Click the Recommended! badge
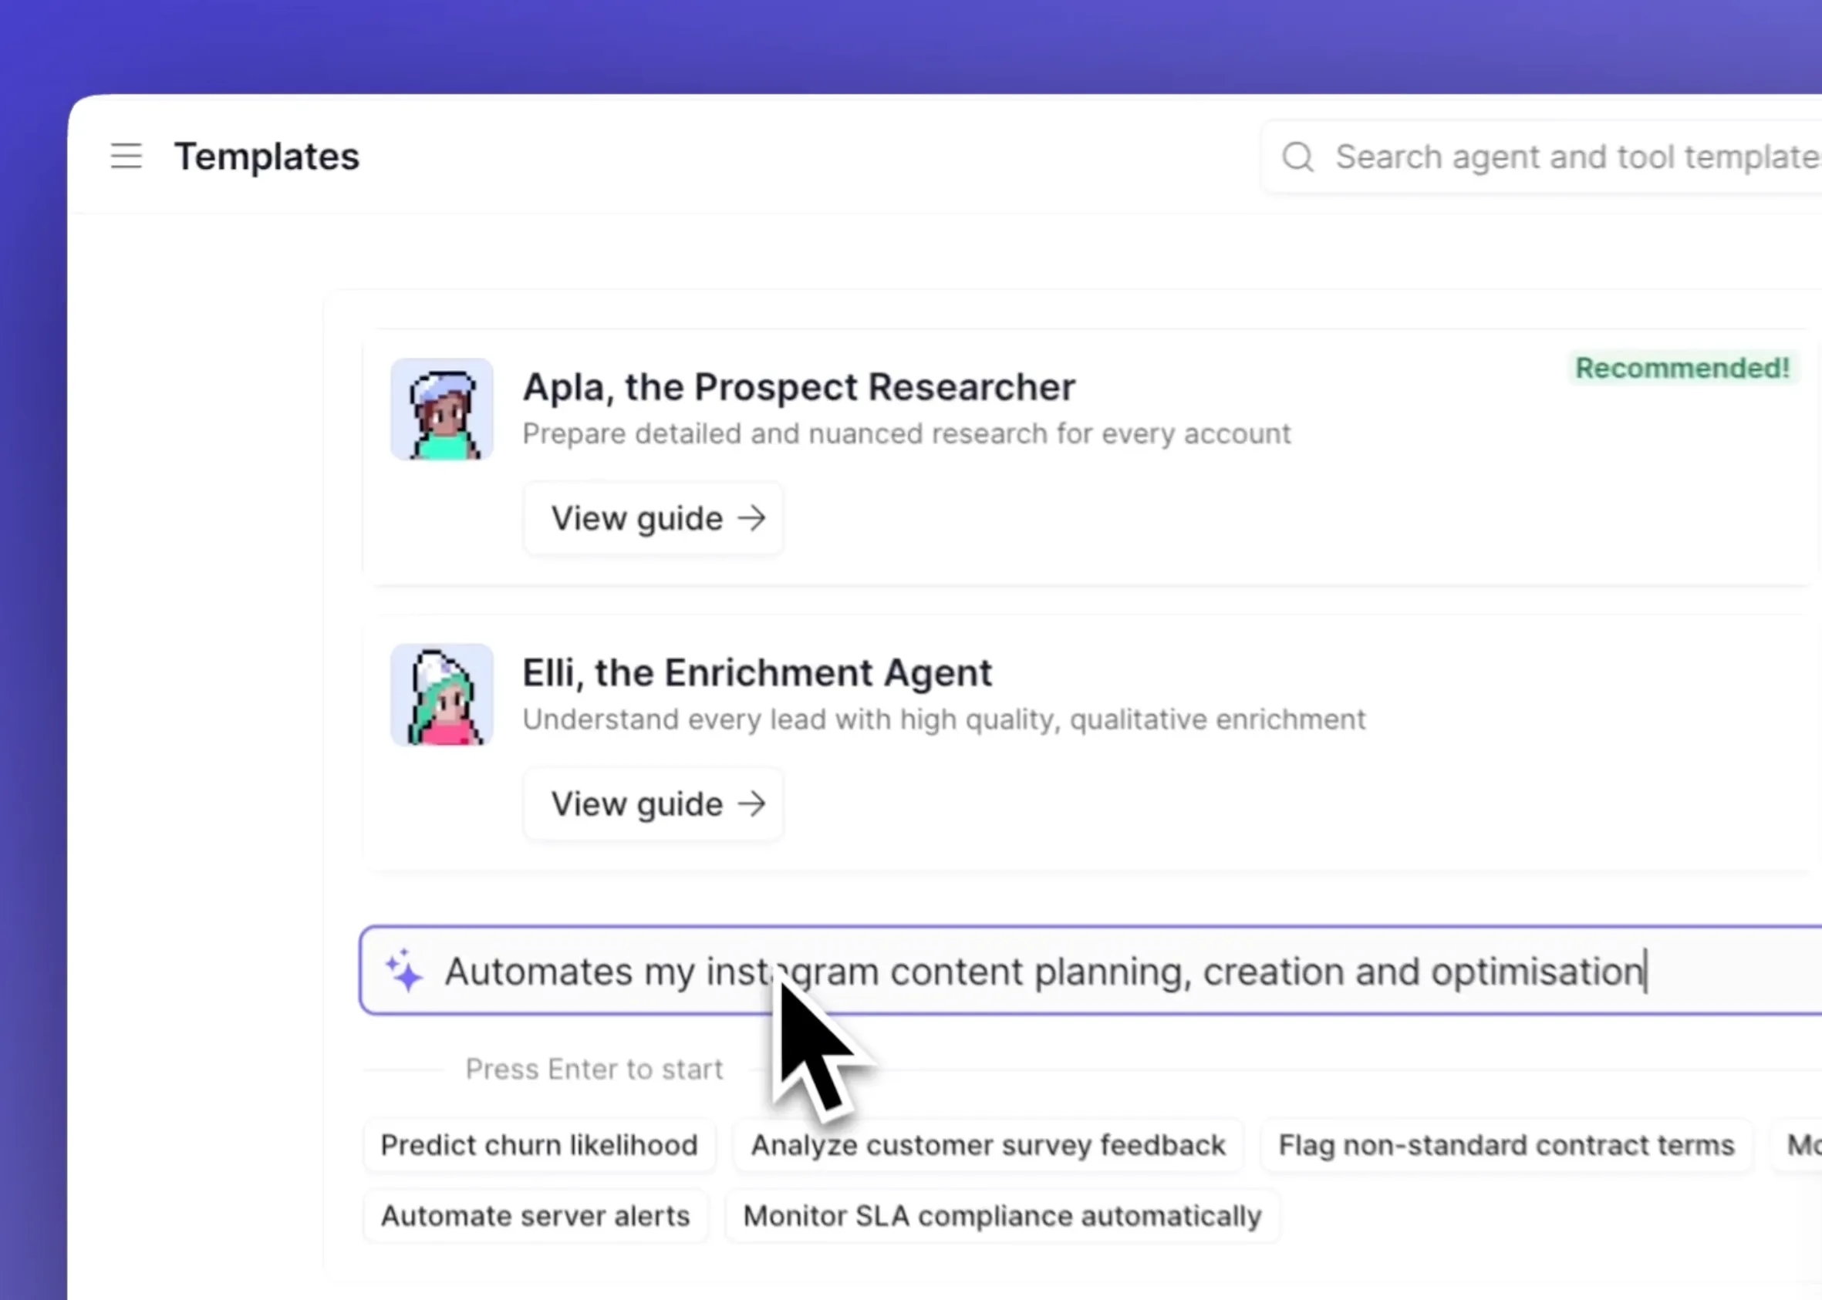 [x=1682, y=368]
